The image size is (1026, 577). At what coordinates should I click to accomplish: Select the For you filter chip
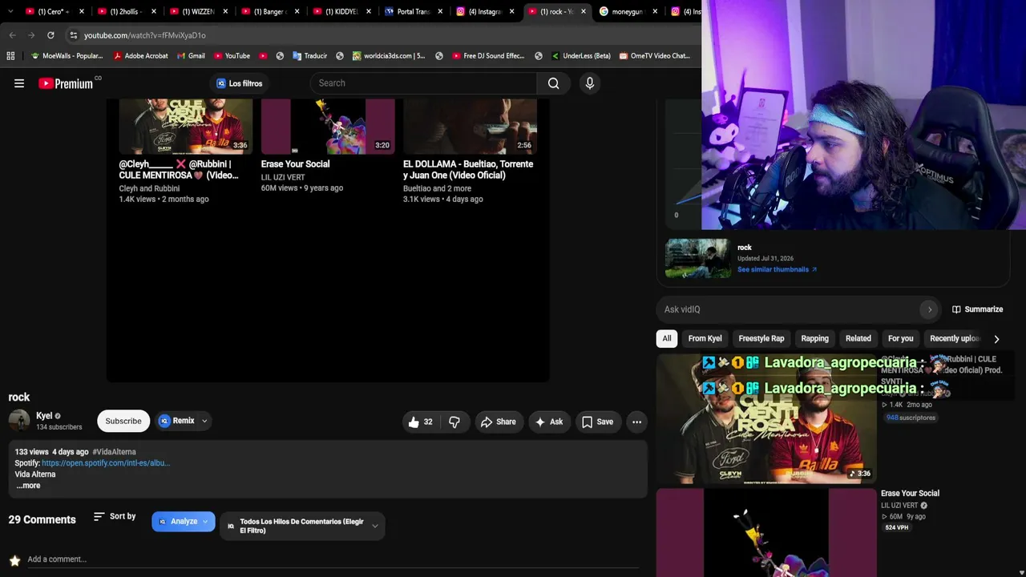[x=901, y=338]
